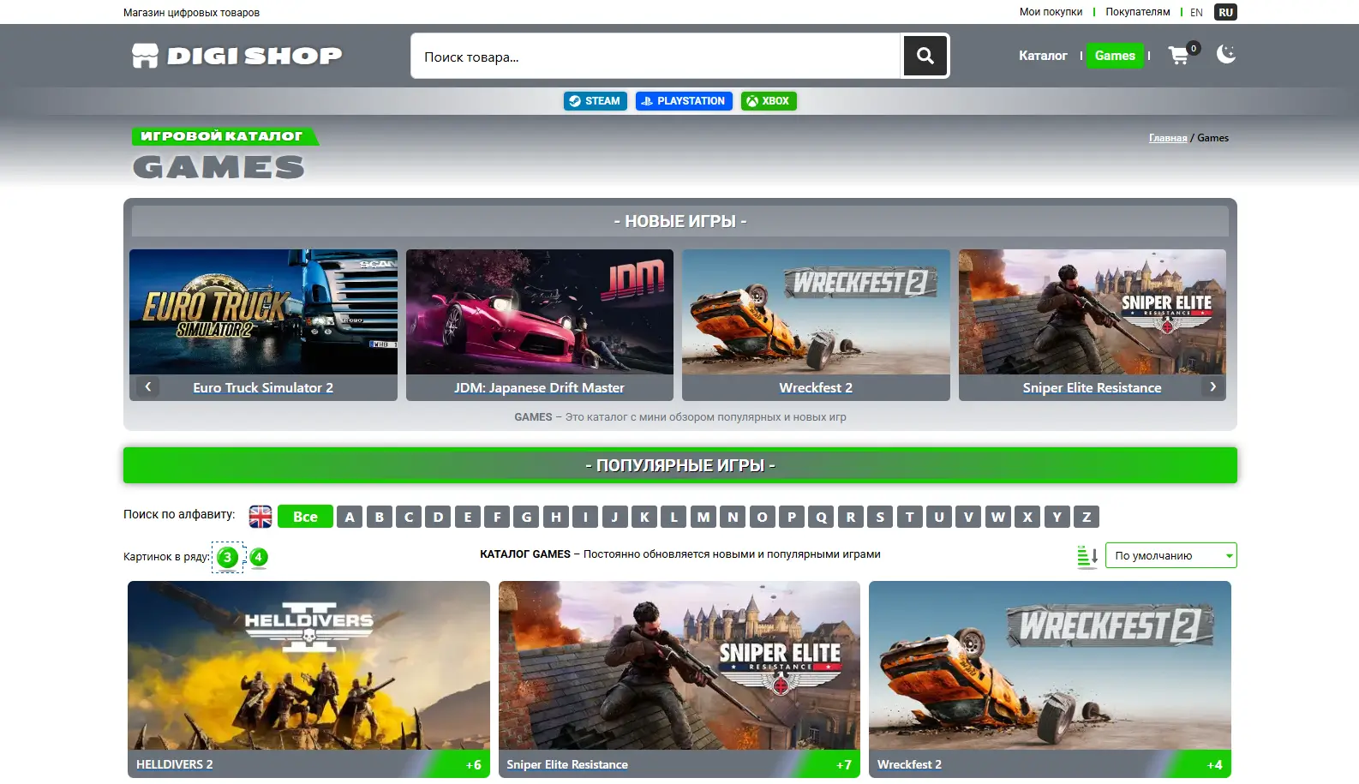Viewport: 1359px width, 784px height.
Task: Toggle dark mode moon icon
Action: point(1226,54)
